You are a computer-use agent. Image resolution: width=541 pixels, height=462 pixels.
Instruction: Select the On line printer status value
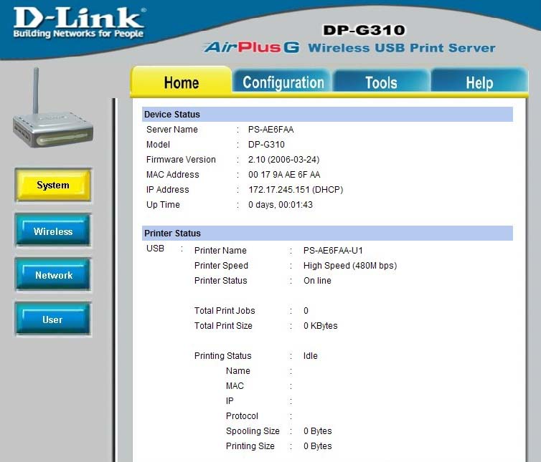pyautogui.click(x=317, y=281)
